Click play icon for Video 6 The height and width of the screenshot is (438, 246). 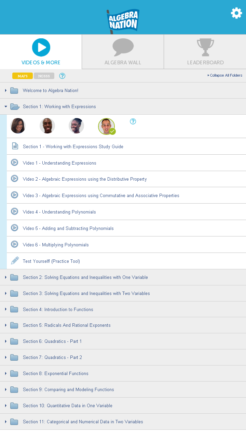[14, 244]
